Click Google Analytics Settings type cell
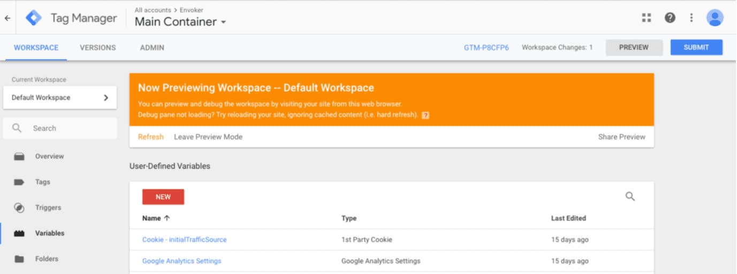Viewport: 737px width, 274px height. [381, 261]
